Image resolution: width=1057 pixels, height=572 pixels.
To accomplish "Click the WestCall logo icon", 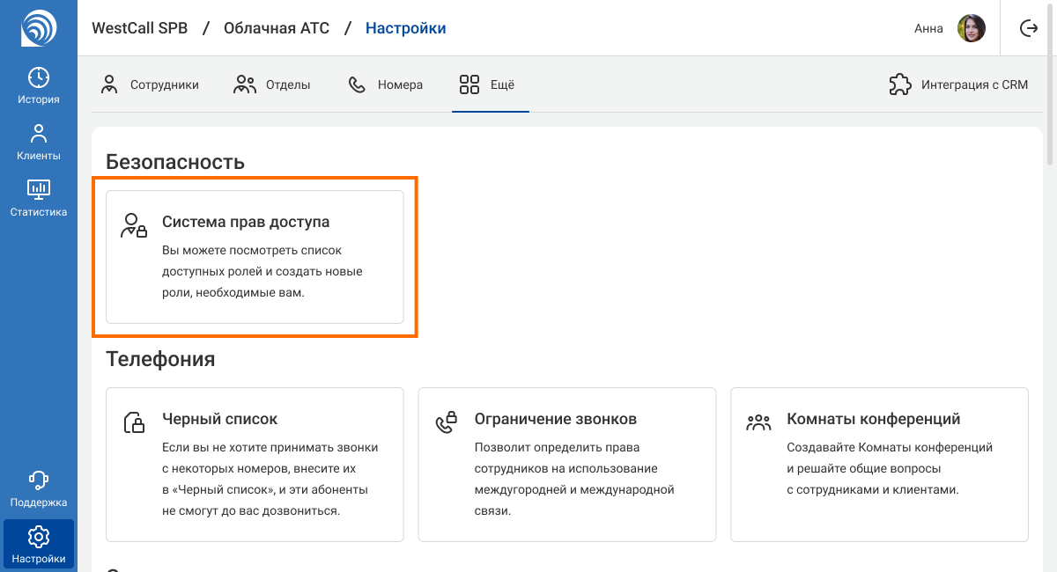I will click(38, 28).
